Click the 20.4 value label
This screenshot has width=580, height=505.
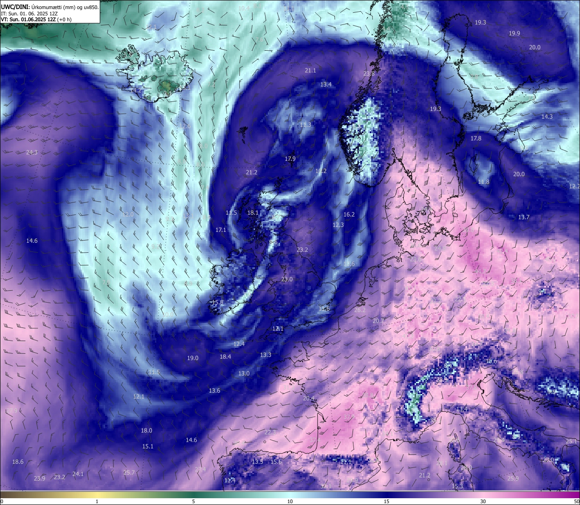[309, 399]
